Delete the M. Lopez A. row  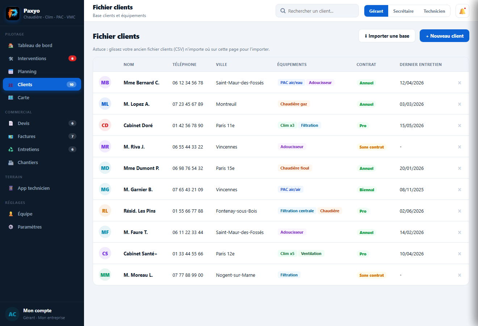tap(460, 104)
